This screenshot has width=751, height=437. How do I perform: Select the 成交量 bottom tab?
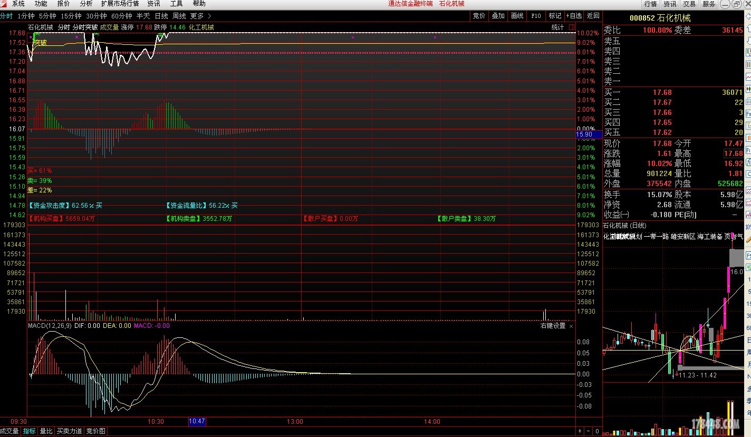9,431
